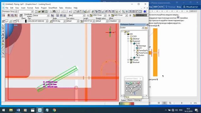Viewport: 201px width, 113px height.
Task: Click the Вход link in Word window
Action: (179, 7)
